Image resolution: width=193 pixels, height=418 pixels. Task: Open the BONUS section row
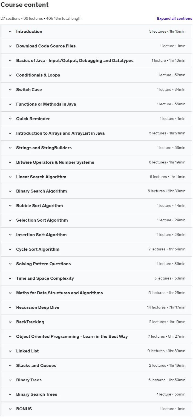pyautogui.click(x=96, y=409)
